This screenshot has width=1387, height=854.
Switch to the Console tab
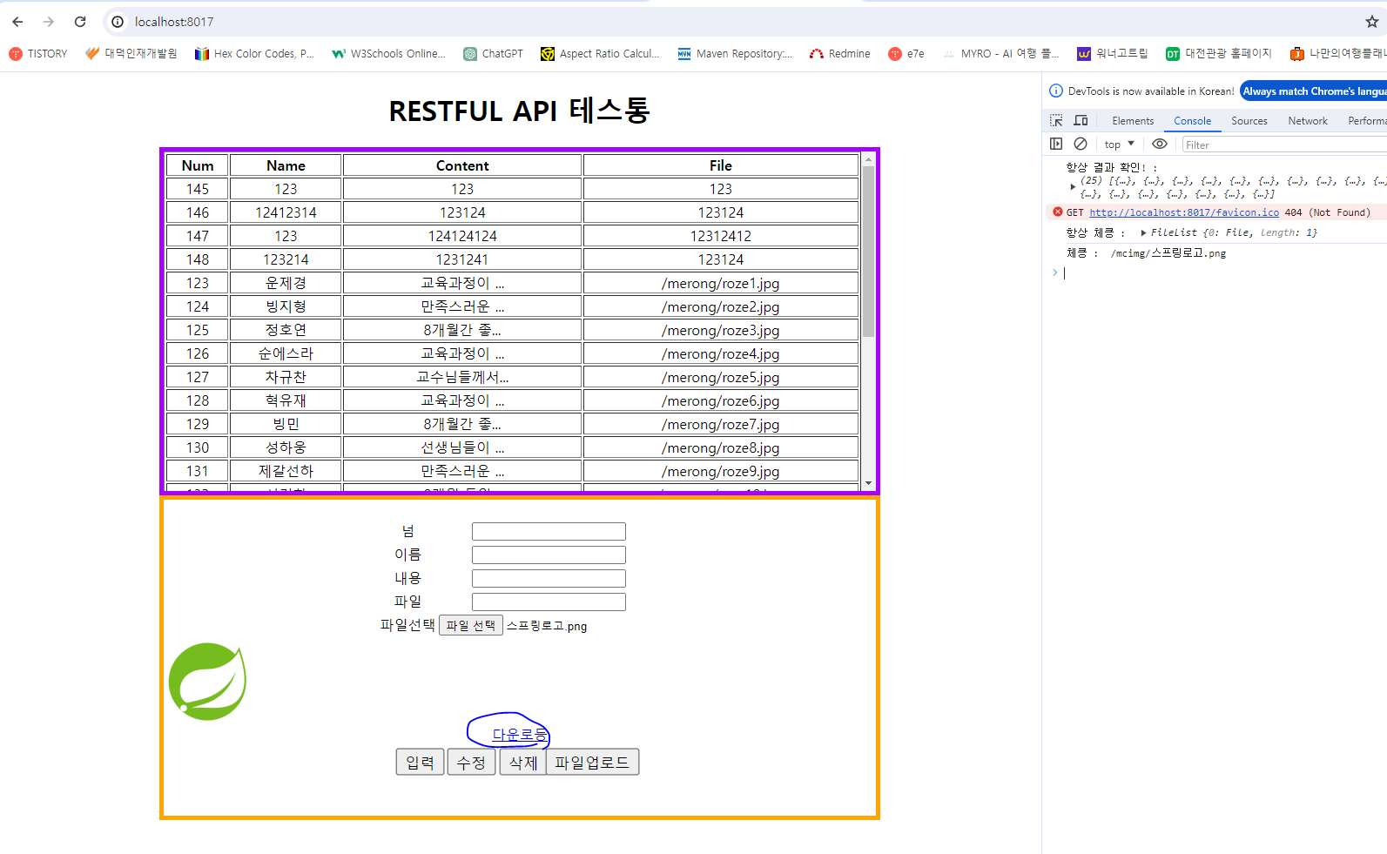[1192, 121]
